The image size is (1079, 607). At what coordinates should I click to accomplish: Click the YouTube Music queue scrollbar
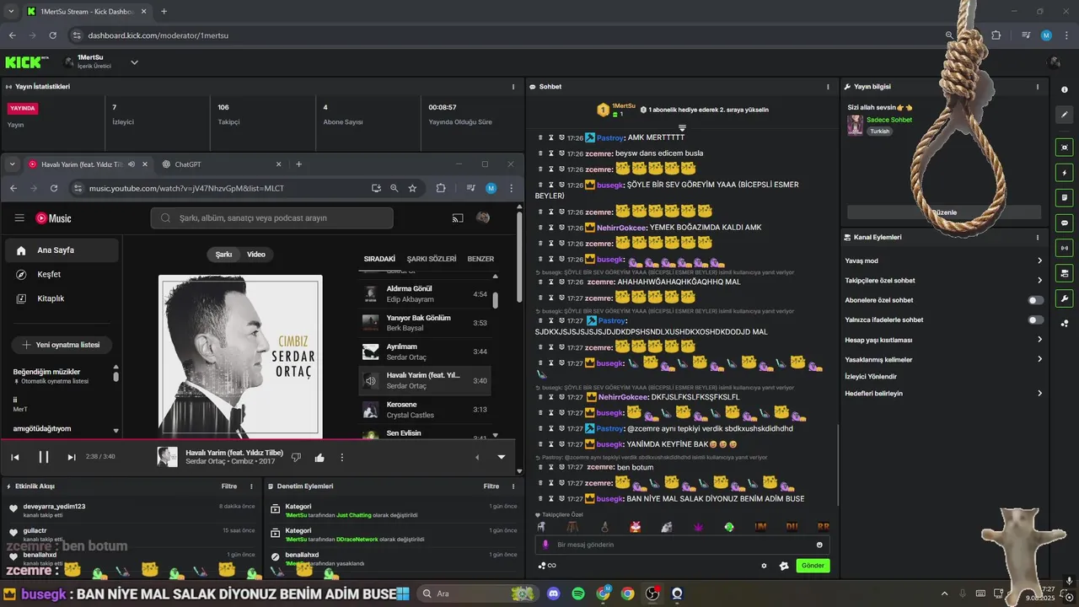click(x=495, y=300)
